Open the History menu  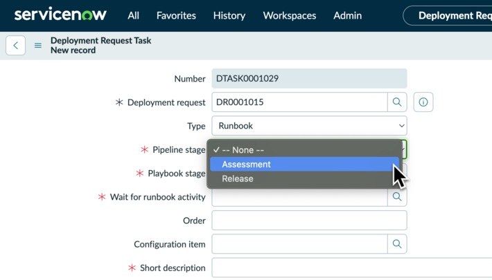coord(229,15)
